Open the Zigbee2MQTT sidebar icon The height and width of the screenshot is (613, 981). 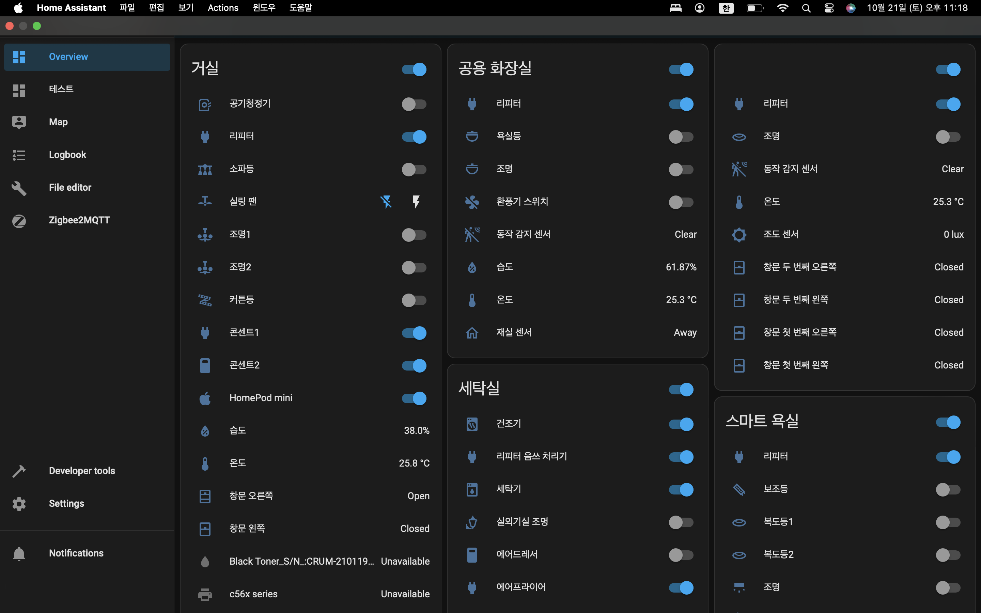19,221
